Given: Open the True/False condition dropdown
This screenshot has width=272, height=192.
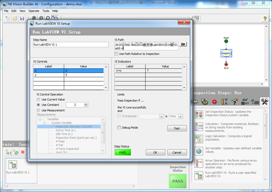Looking at the screenshot, I should tap(176, 117).
